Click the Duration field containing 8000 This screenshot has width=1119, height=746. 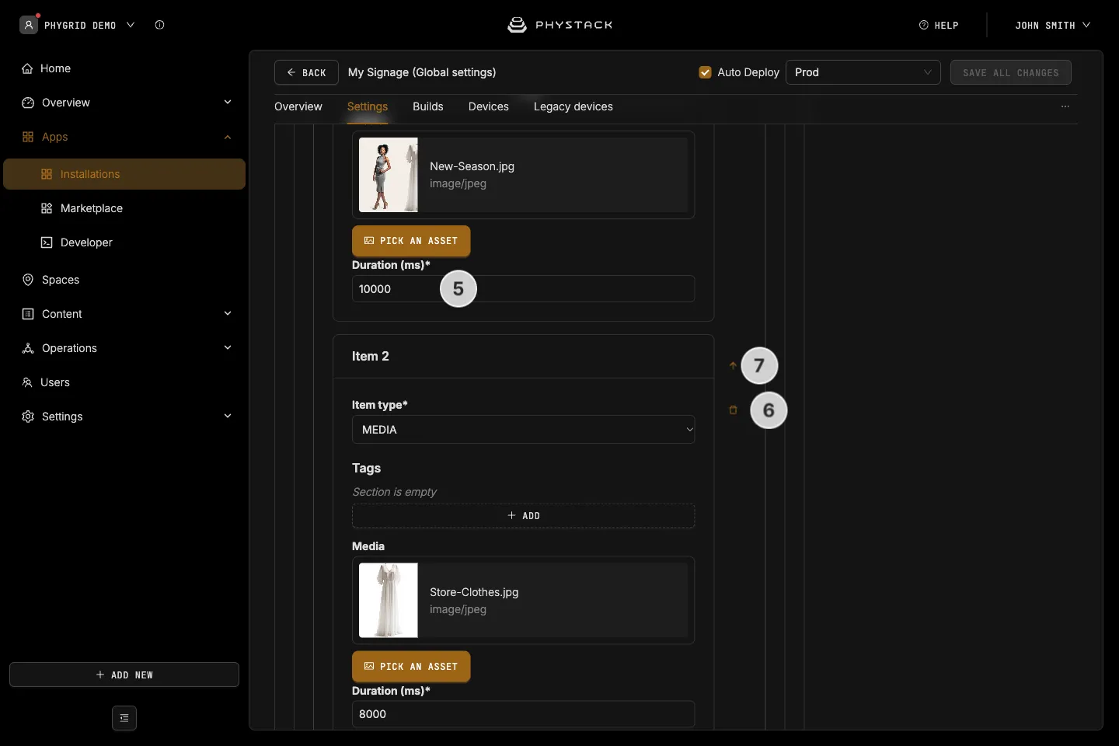[x=523, y=714]
